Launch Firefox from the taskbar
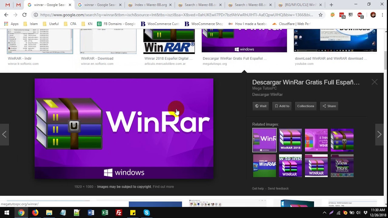 click(x=35, y=213)
